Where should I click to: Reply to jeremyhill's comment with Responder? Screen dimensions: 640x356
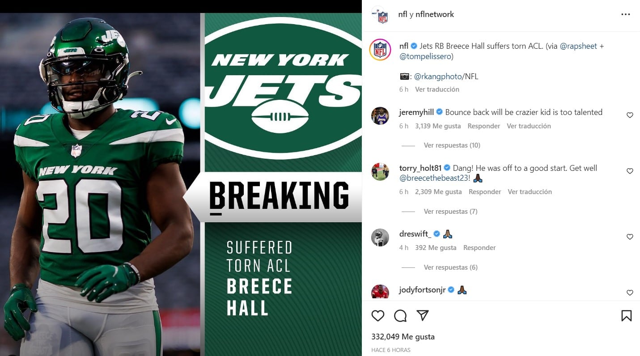click(483, 126)
